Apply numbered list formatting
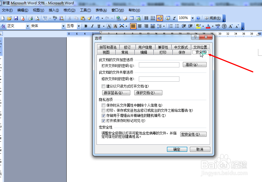 [171, 26]
